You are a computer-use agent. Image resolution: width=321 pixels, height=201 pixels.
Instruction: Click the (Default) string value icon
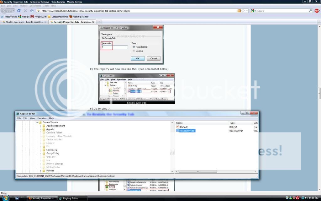click(x=177, y=127)
